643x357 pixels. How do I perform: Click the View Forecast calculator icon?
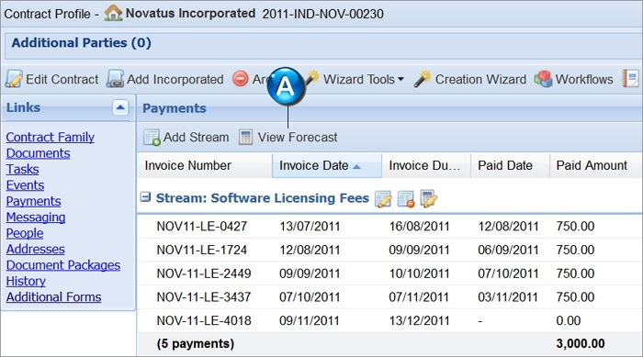245,138
